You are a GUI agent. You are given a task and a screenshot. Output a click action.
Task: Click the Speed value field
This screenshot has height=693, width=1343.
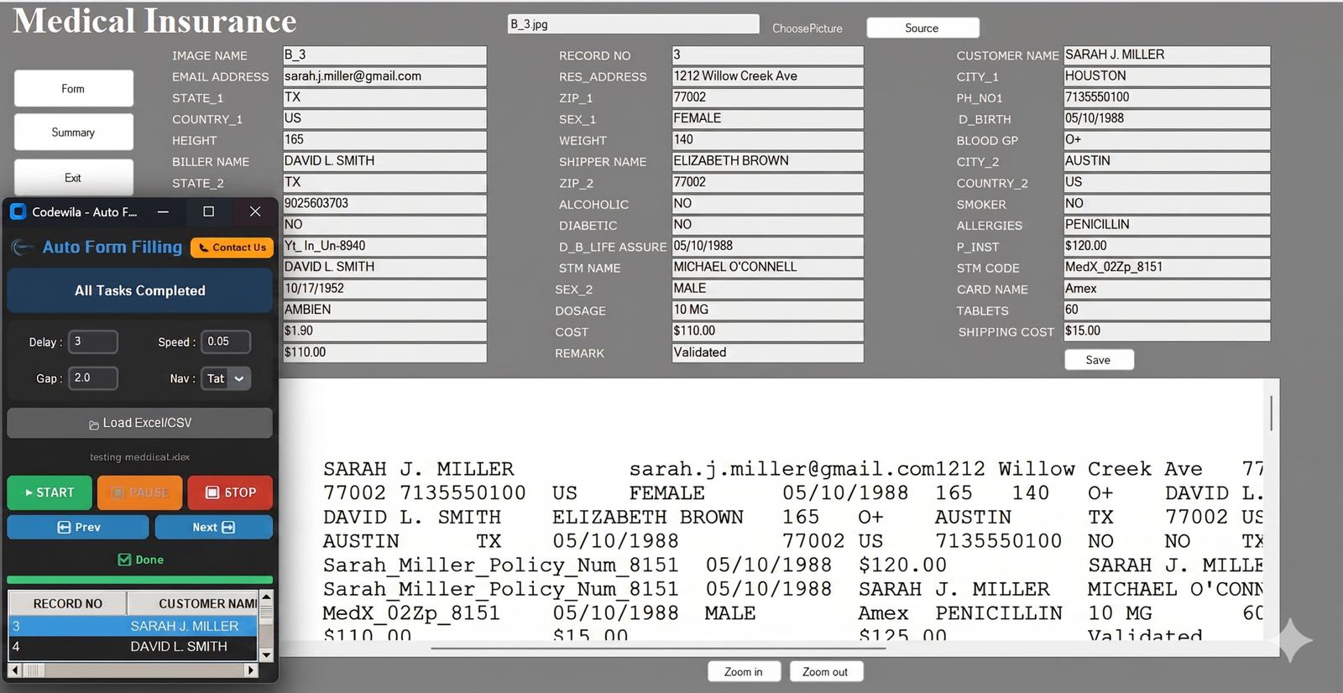click(226, 341)
